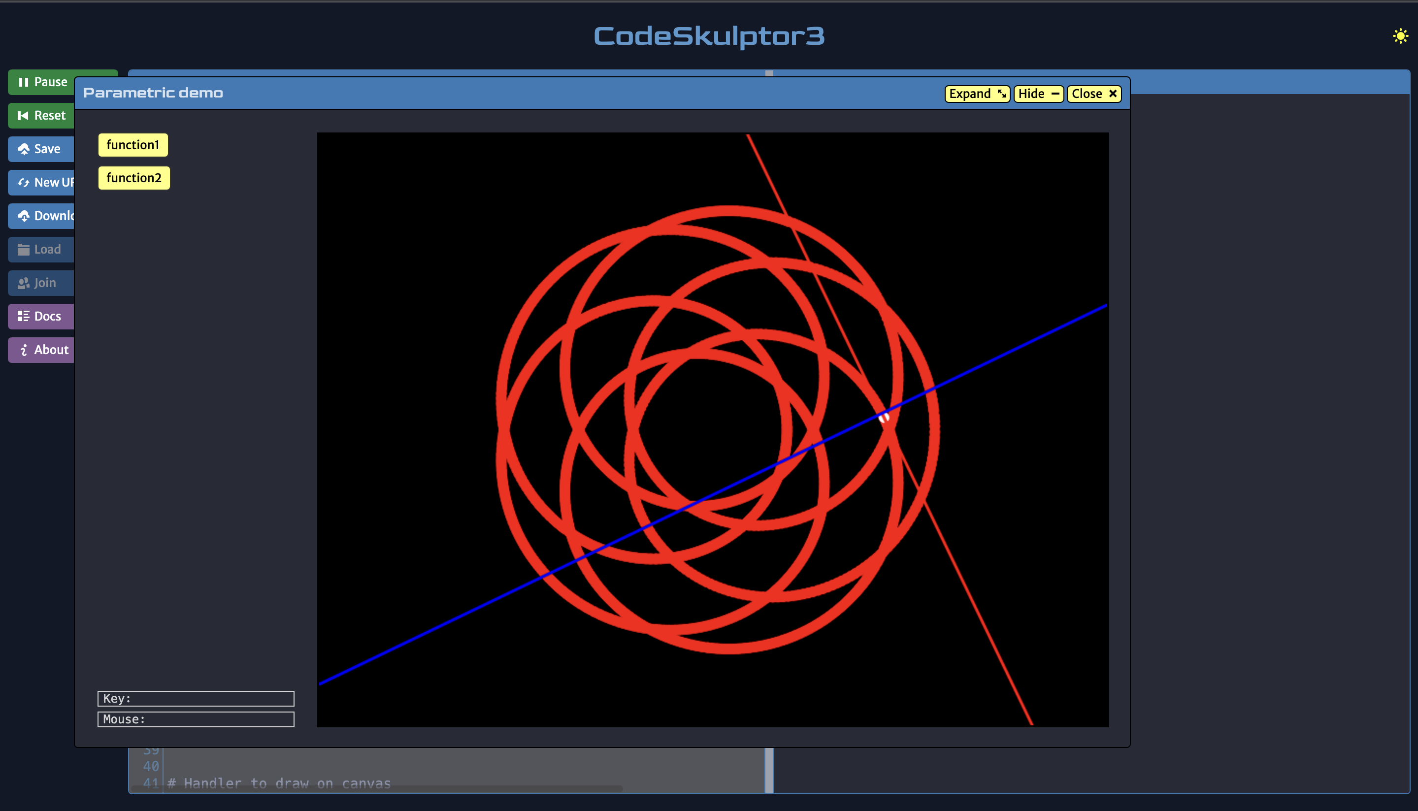1418x811 pixels.
Task: Click the New URL arrows icon
Action: (x=23, y=182)
